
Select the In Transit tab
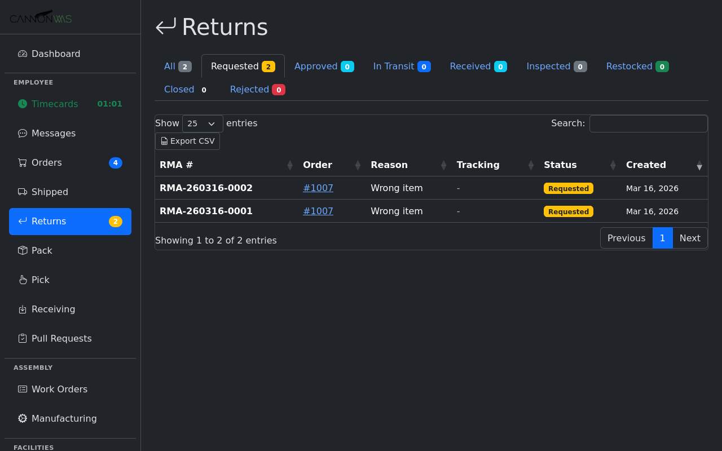[401, 66]
